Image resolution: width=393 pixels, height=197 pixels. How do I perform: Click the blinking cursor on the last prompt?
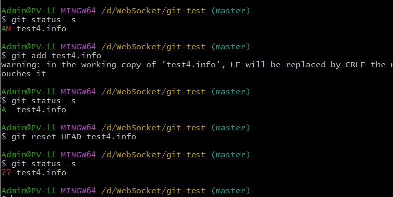pyautogui.click(x=11, y=196)
